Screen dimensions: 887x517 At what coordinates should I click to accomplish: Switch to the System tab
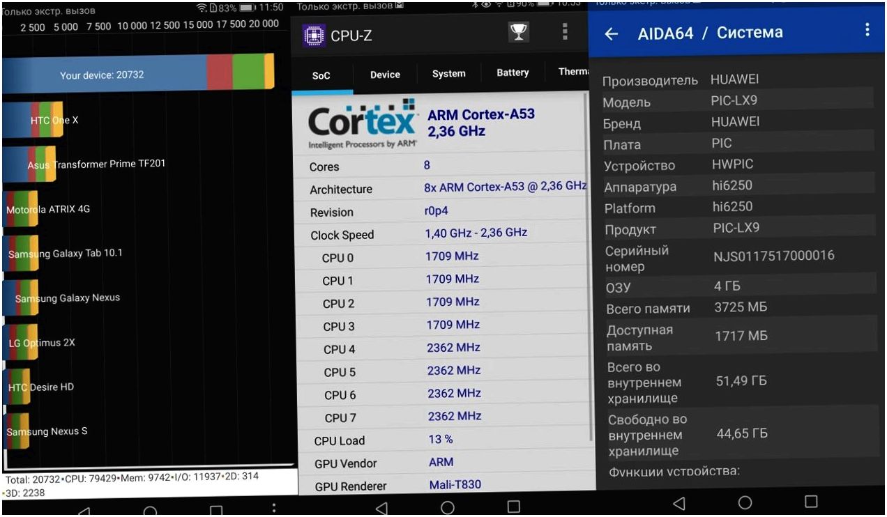coord(448,74)
